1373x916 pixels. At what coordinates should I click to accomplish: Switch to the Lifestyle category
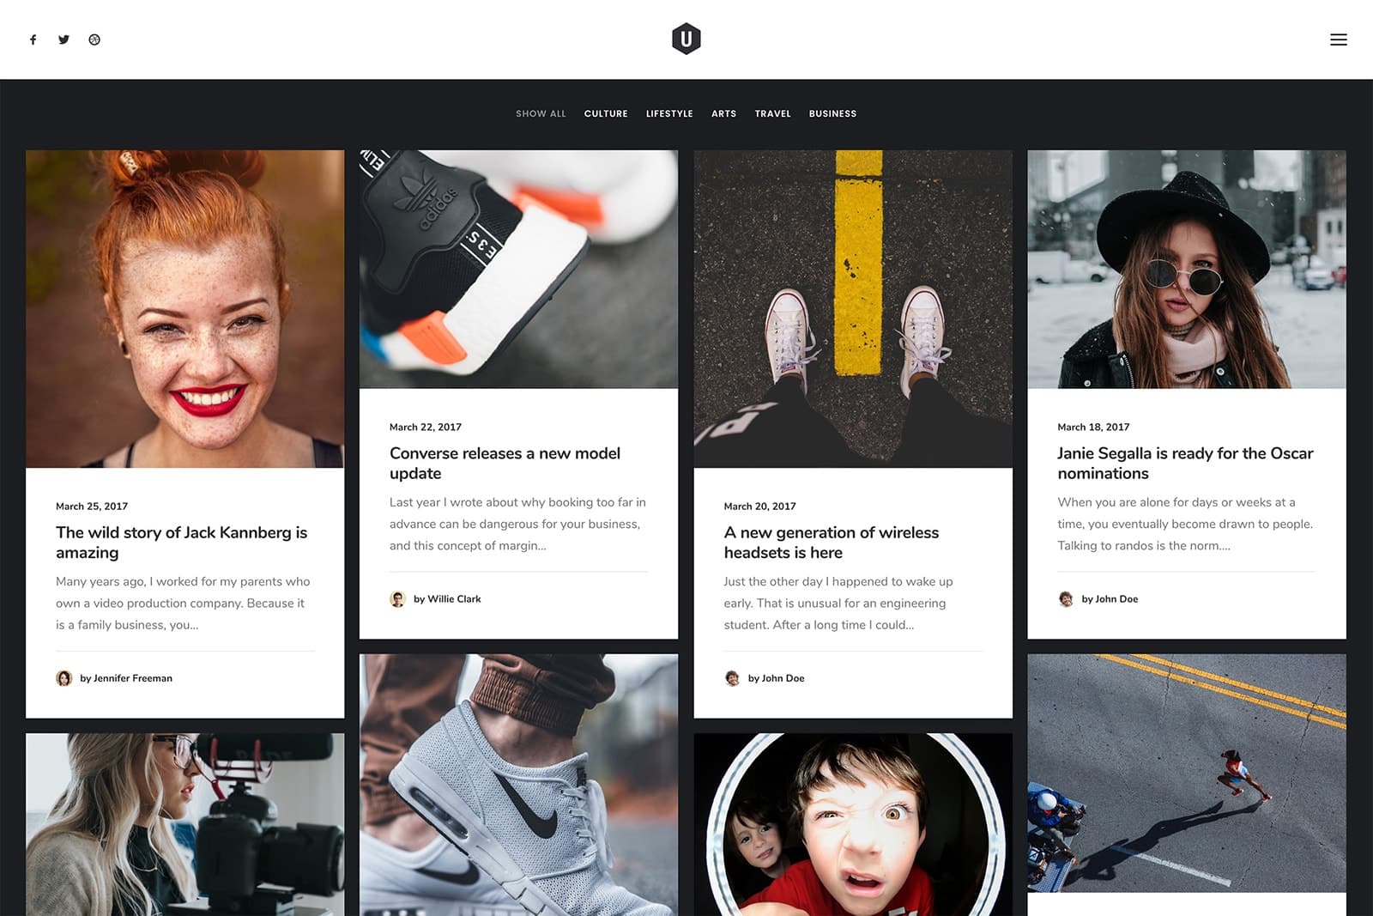click(669, 113)
